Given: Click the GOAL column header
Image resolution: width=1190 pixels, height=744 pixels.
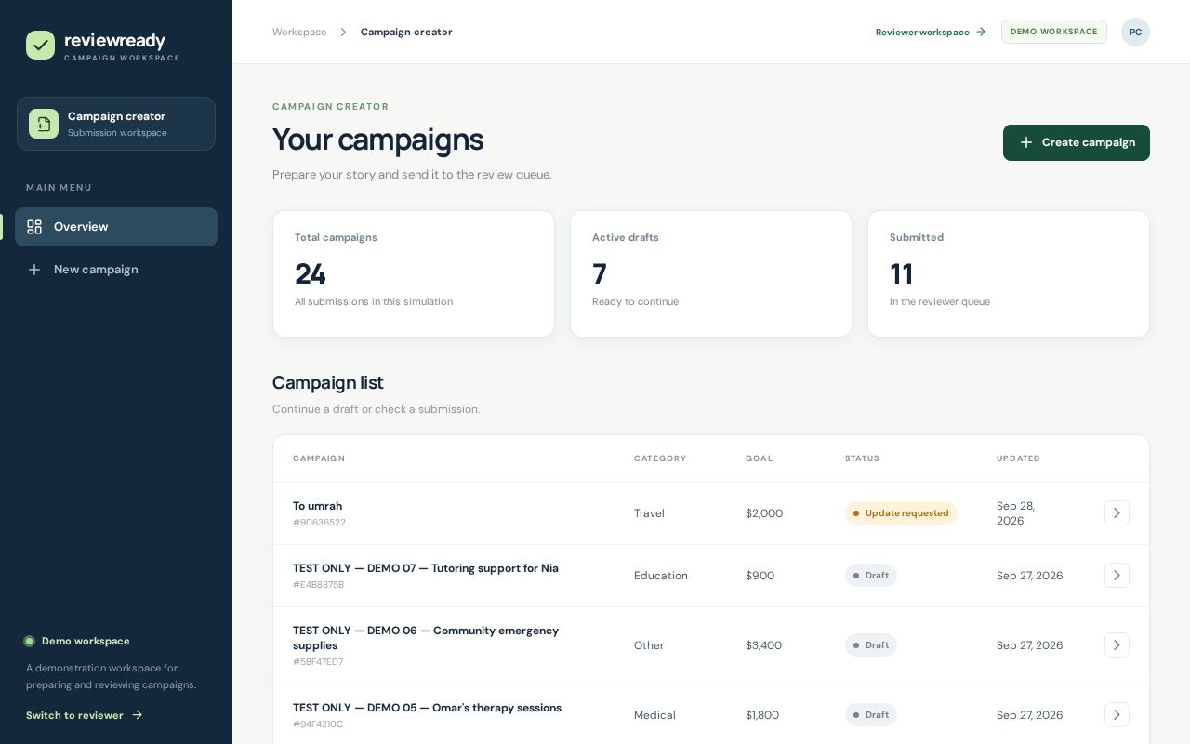Looking at the screenshot, I should tap(759, 458).
